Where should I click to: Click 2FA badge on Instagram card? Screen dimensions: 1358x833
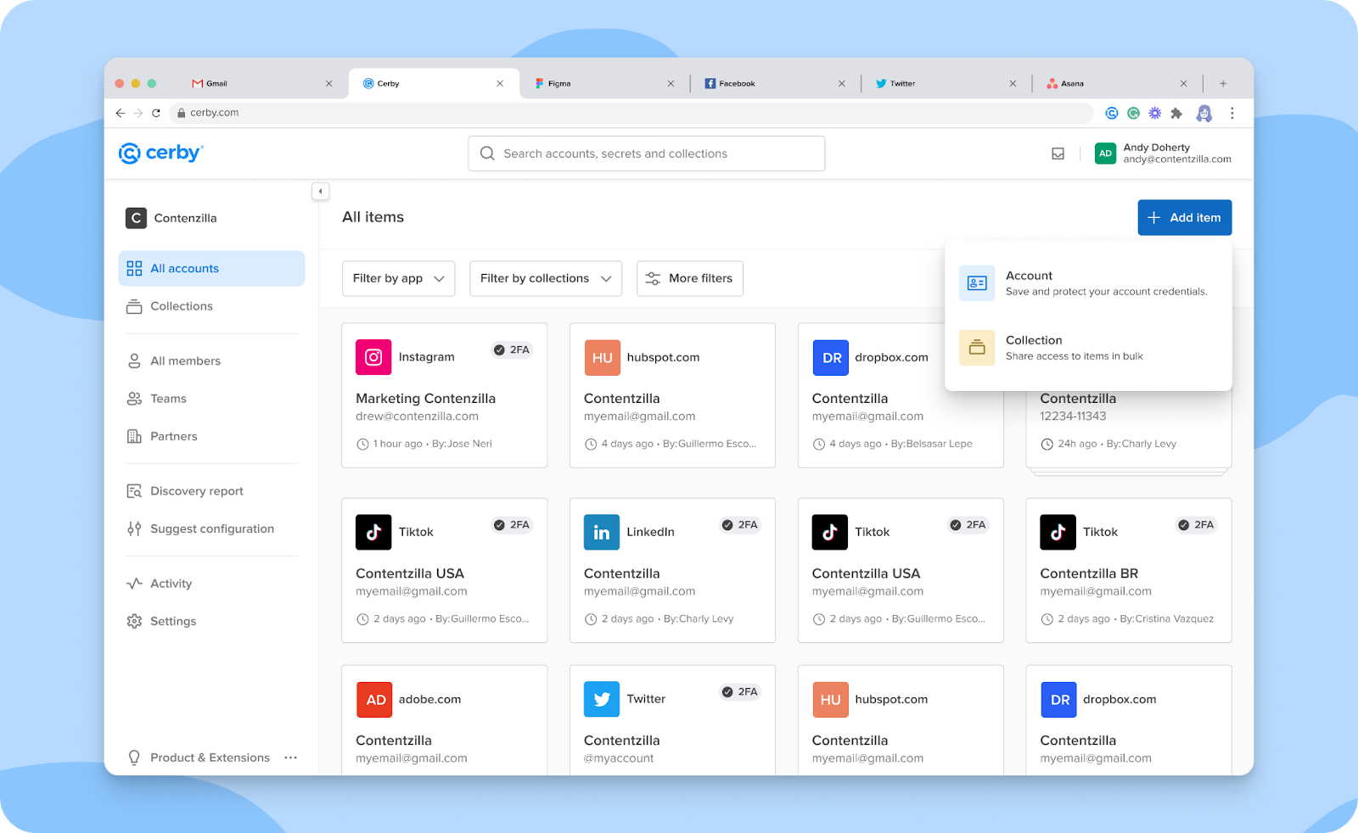(512, 349)
